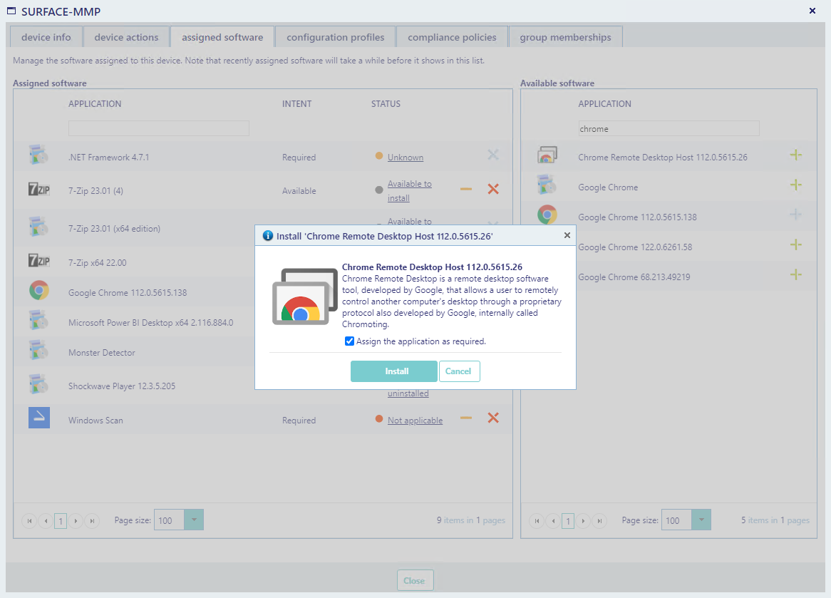Click orange minus icon for Windows Scan
This screenshot has height=598, width=831.
(x=466, y=418)
